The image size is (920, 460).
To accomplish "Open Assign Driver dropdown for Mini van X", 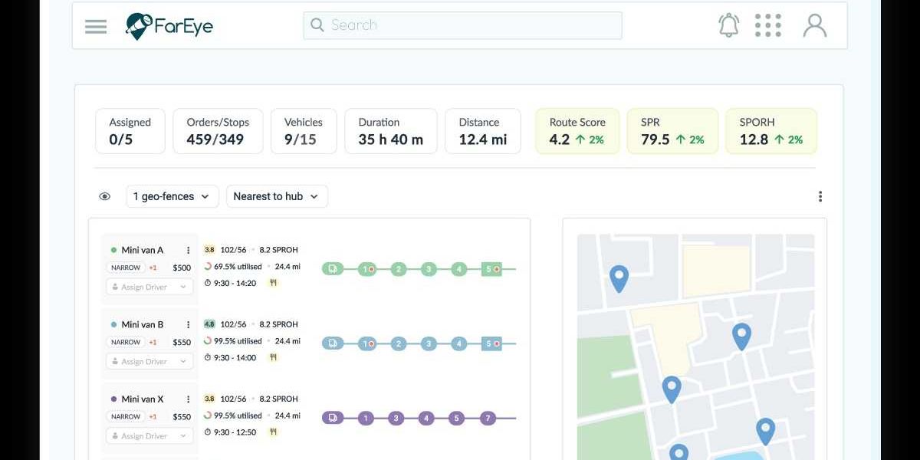I will (149, 436).
